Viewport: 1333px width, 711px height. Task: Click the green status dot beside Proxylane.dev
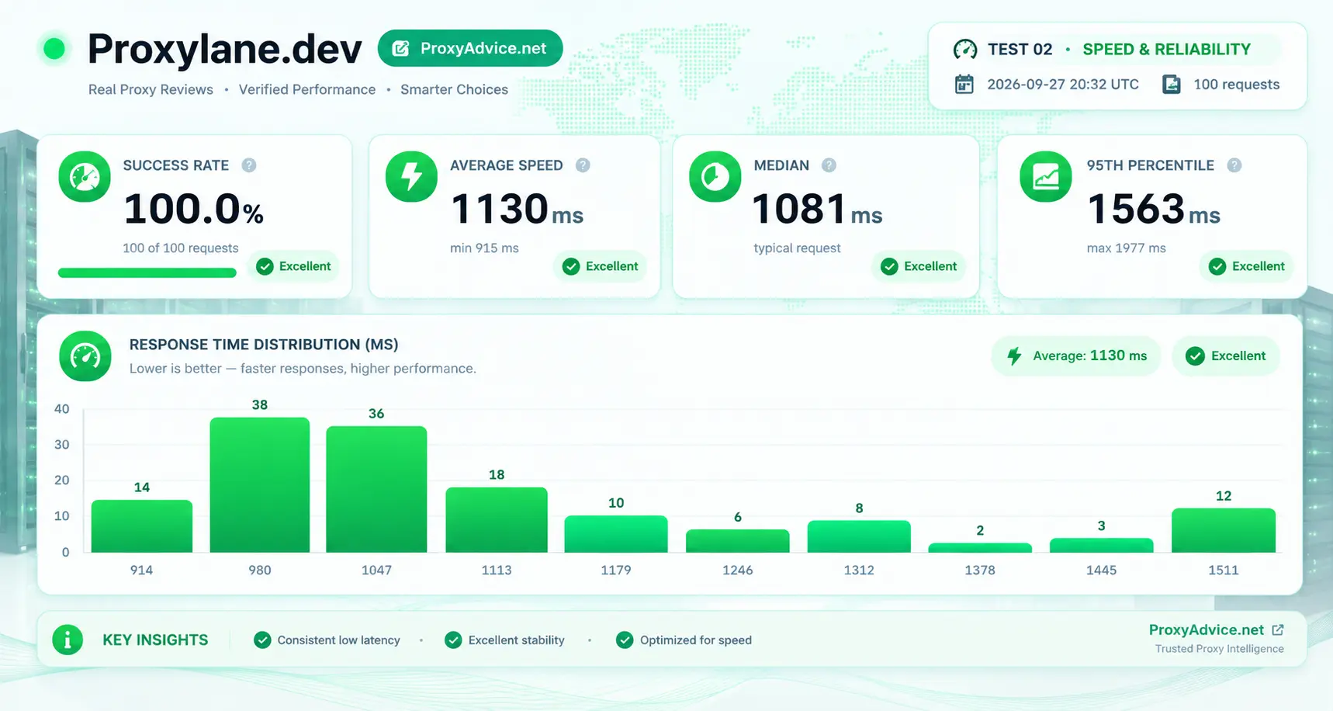pyautogui.click(x=54, y=49)
